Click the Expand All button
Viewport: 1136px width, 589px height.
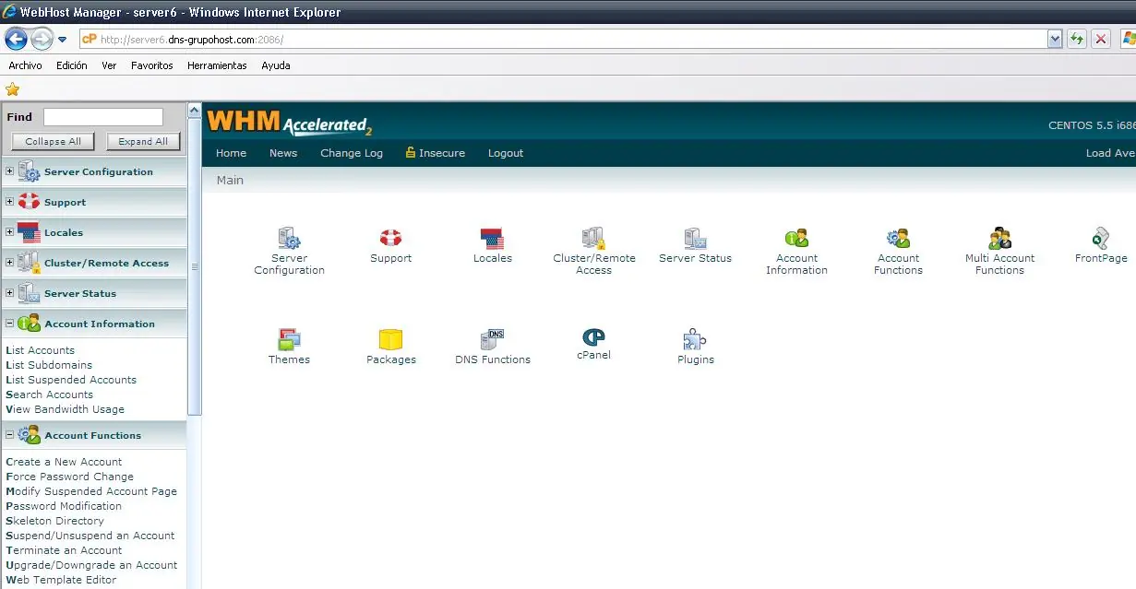click(143, 141)
